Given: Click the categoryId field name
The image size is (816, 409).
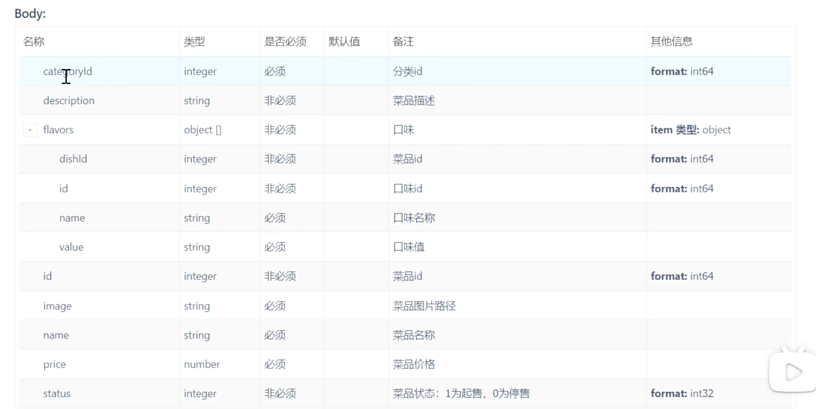Looking at the screenshot, I should [67, 71].
